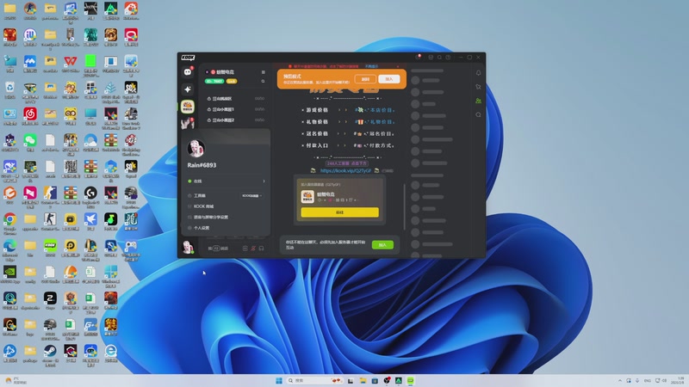Click the Rain#6893 username
This screenshot has height=387, width=689.
click(x=202, y=165)
